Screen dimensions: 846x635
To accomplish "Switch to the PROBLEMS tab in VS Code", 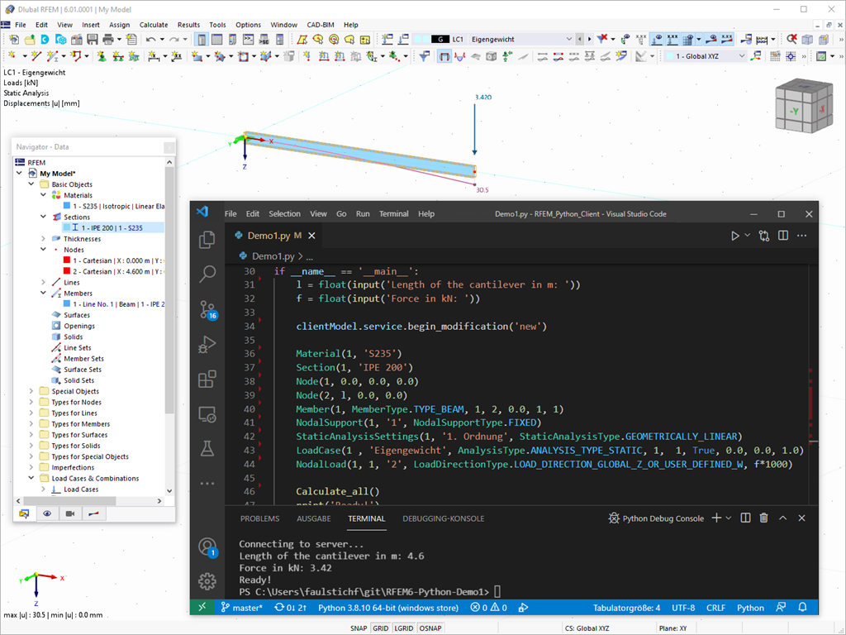I will click(x=259, y=518).
